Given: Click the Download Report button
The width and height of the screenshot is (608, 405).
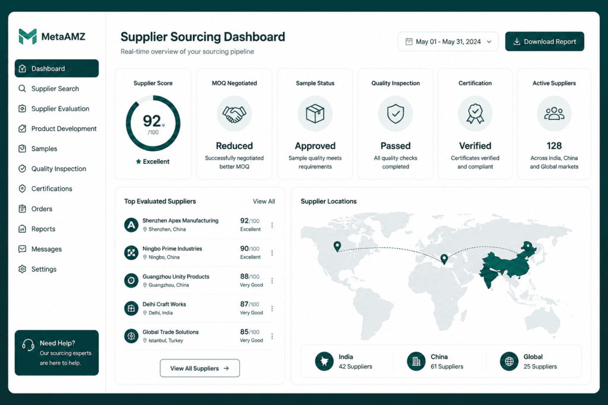Looking at the screenshot, I should click(544, 42).
